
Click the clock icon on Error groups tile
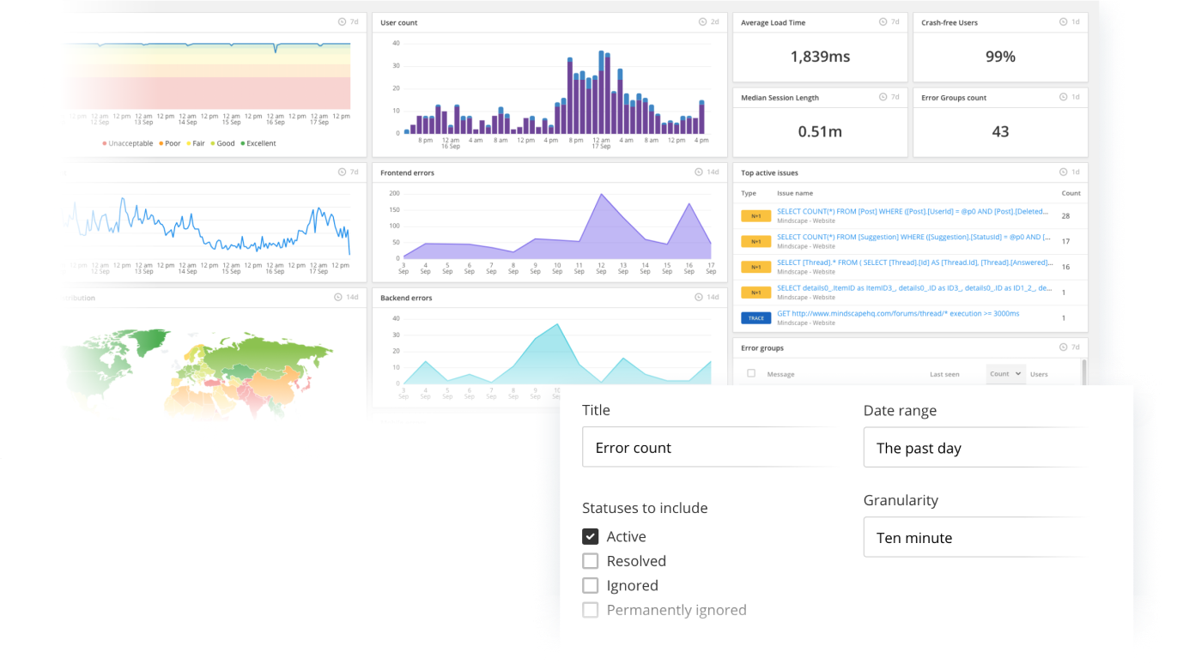[x=1064, y=347]
